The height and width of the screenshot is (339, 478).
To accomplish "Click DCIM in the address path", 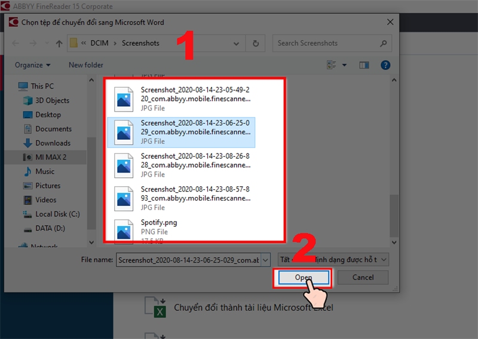I will click(x=102, y=44).
